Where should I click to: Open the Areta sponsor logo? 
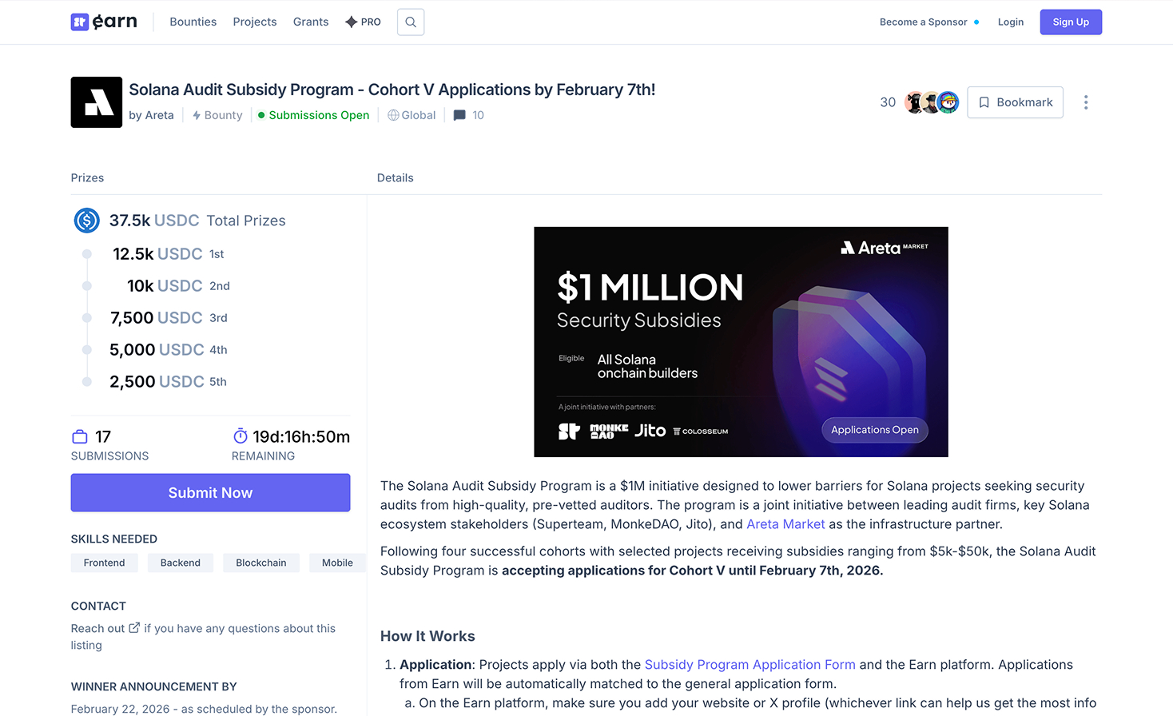tap(97, 102)
